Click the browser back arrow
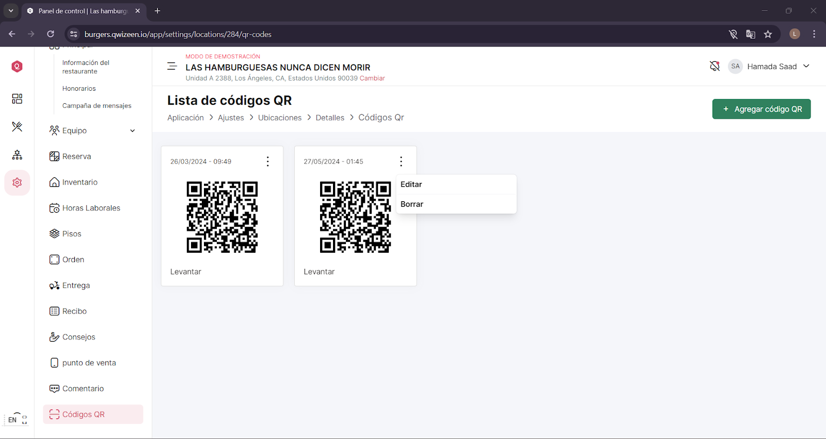 [x=12, y=34]
